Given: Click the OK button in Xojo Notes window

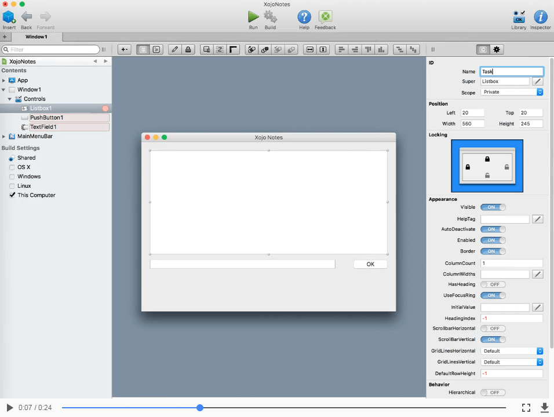Looking at the screenshot, I should (370, 264).
